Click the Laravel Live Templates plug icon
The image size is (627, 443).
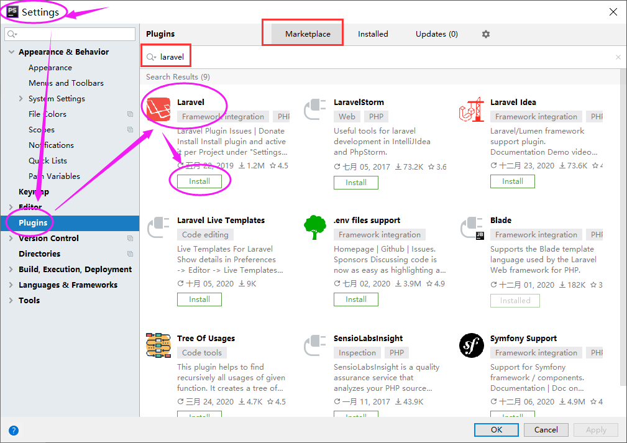(158, 227)
